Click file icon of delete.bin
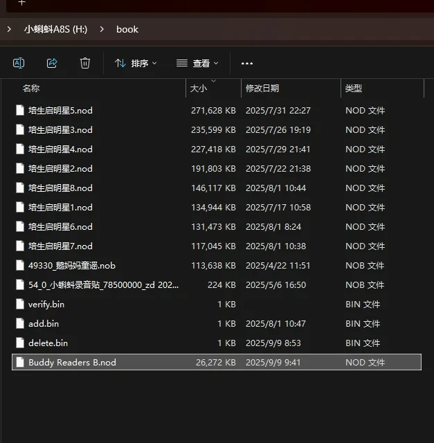 pos(20,343)
